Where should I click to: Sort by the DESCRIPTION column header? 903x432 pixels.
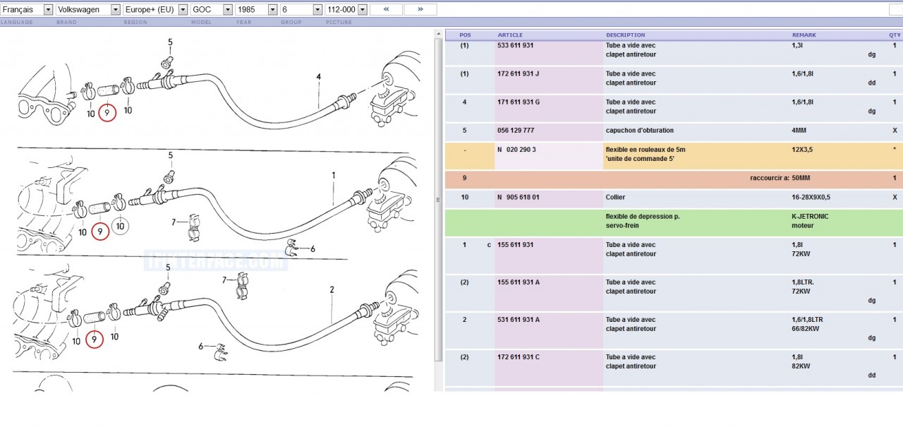tap(625, 35)
